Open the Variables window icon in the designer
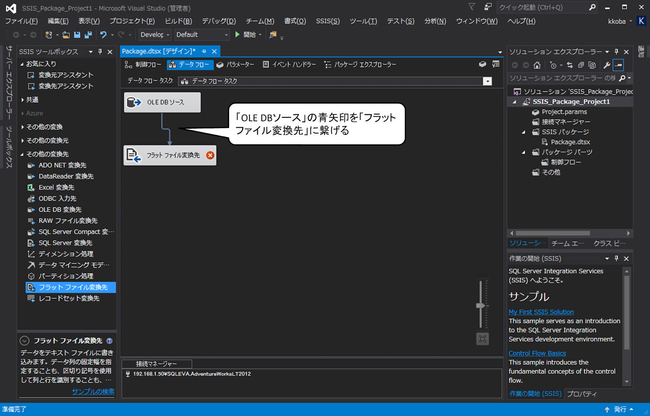The image size is (650, 416). click(x=482, y=64)
